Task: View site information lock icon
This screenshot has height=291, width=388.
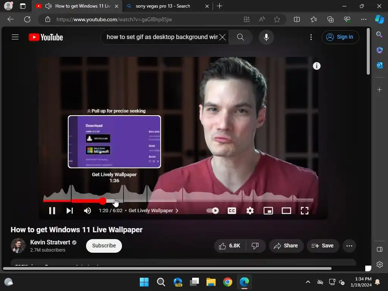Action: click(x=48, y=19)
